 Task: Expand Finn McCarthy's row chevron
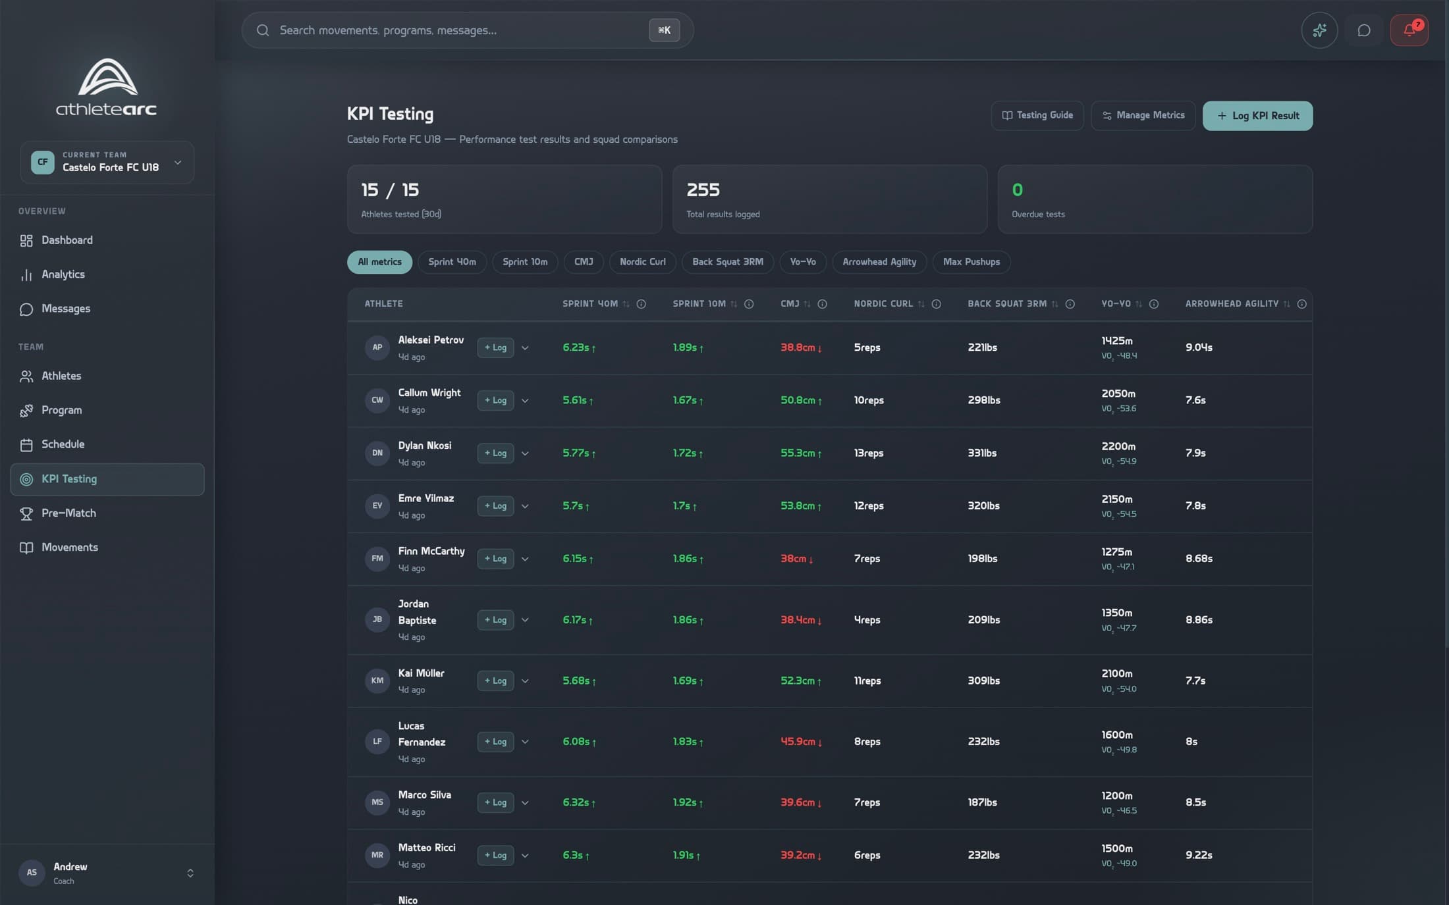point(525,559)
